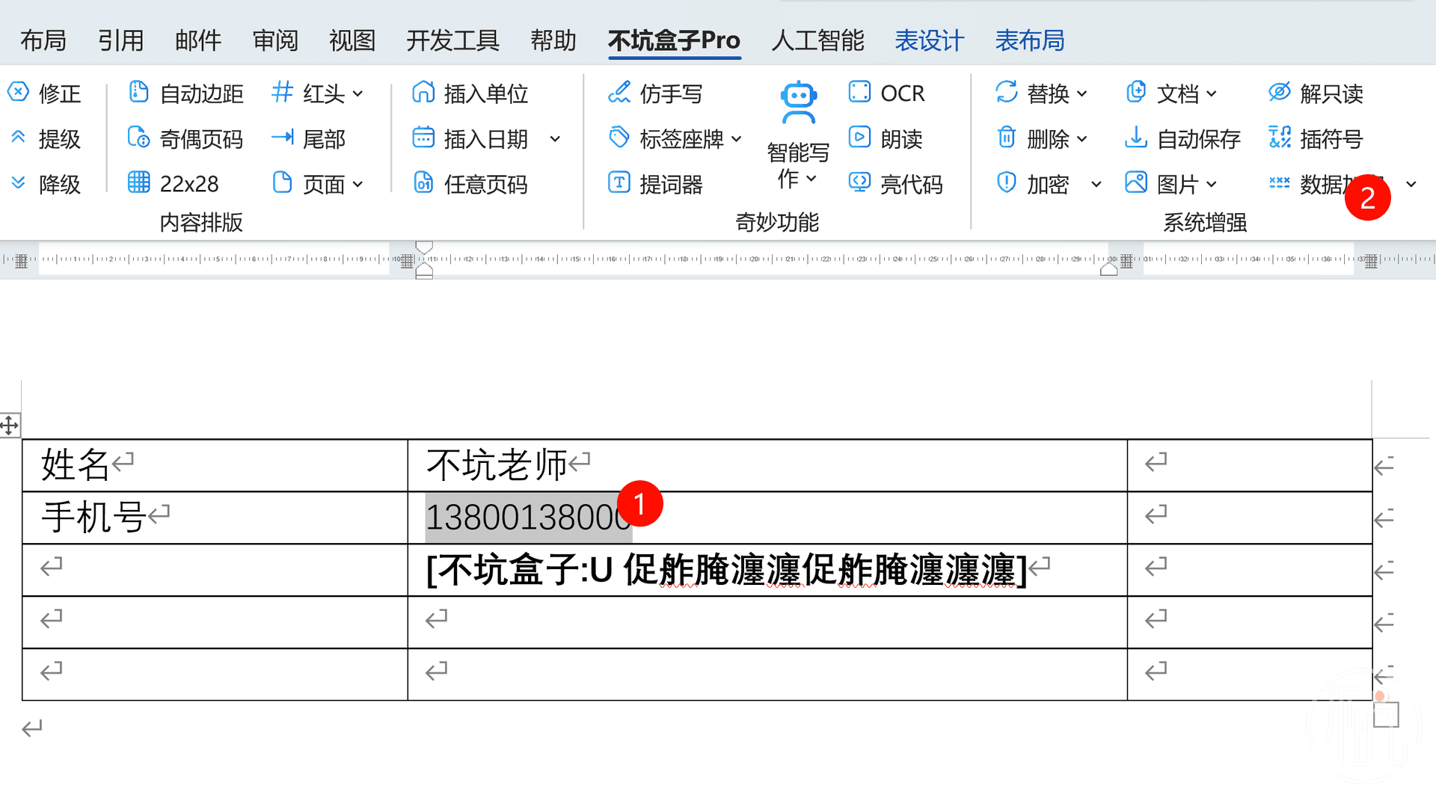Viewport: 1436px width, 798px height.
Task: Click the table resize handle at bottom-right
Action: (x=1386, y=715)
